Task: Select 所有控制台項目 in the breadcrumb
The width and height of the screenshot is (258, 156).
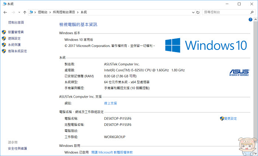Action: coord(64,12)
